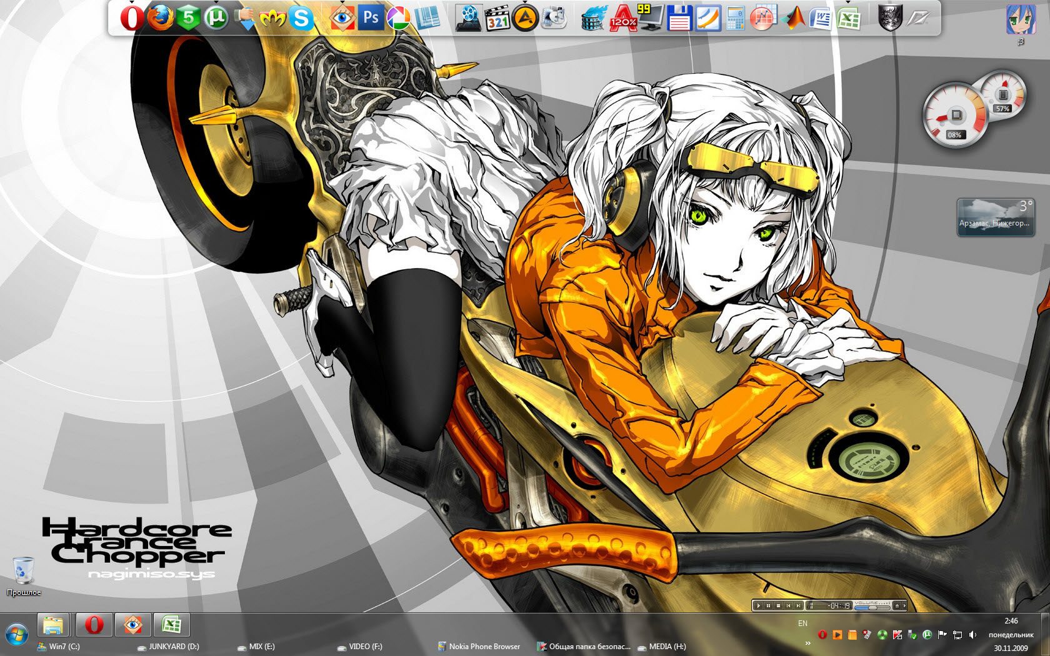The width and height of the screenshot is (1050, 656).
Task: Click the EN language indicator
Action: (802, 624)
